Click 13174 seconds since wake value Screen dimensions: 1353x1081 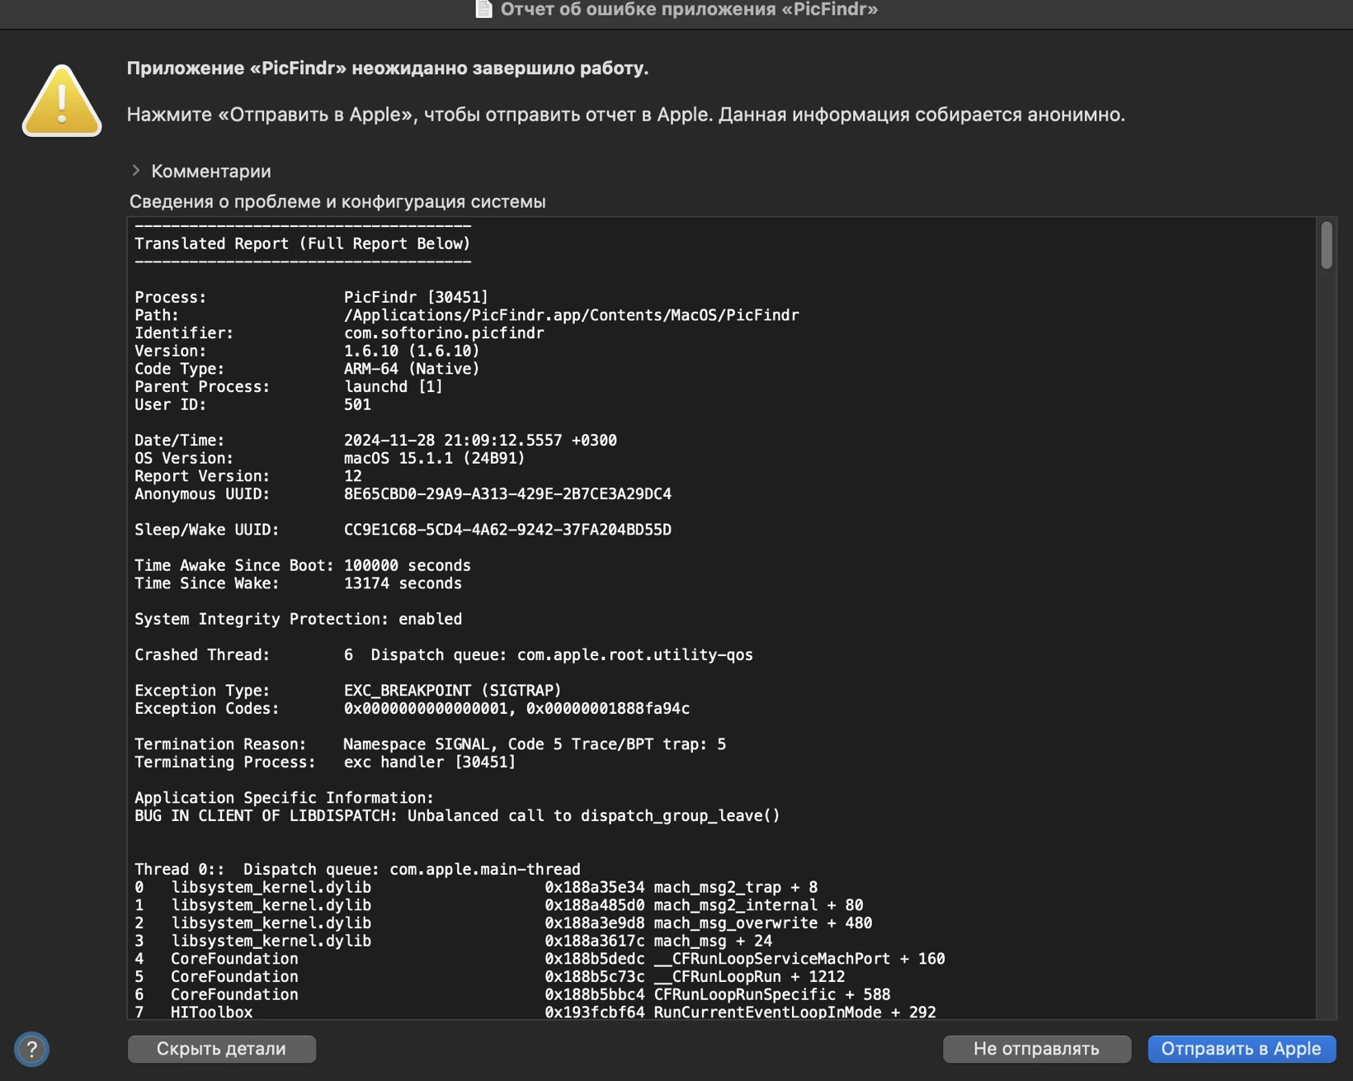pyautogui.click(x=403, y=583)
